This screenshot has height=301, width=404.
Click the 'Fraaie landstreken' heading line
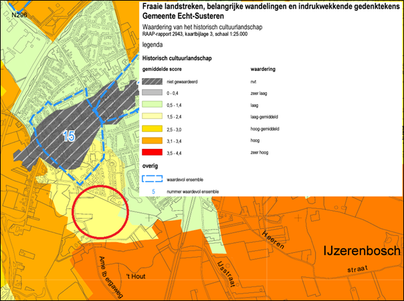point(271,7)
